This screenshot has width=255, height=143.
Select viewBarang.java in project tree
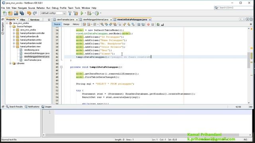[x=31, y=50]
